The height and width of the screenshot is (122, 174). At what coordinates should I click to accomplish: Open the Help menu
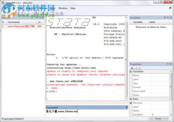pos(73,8)
